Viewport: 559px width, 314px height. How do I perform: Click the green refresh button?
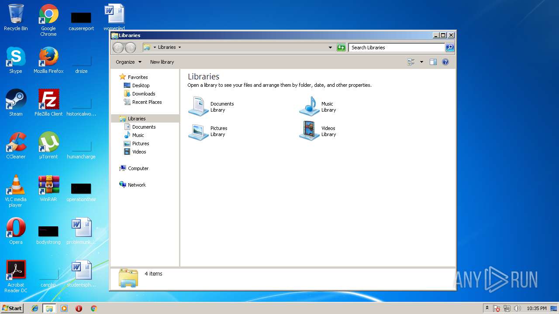tap(341, 48)
